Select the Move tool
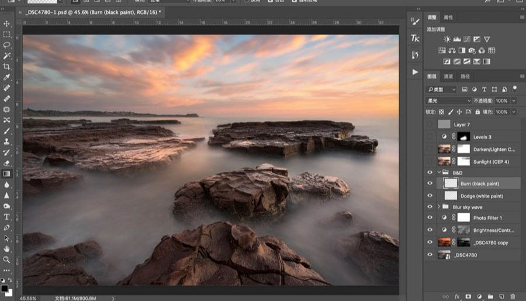The image size is (526, 301). tap(6, 24)
